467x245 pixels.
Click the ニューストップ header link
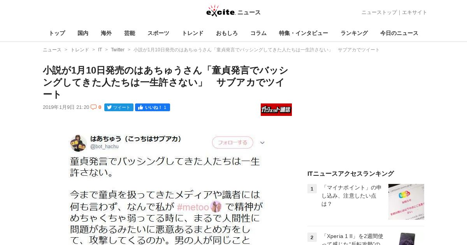(x=379, y=12)
